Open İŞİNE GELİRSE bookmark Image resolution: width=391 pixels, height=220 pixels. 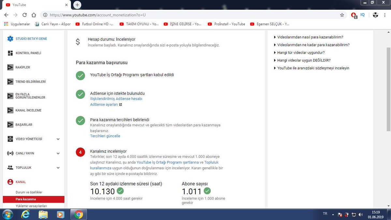(182, 24)
